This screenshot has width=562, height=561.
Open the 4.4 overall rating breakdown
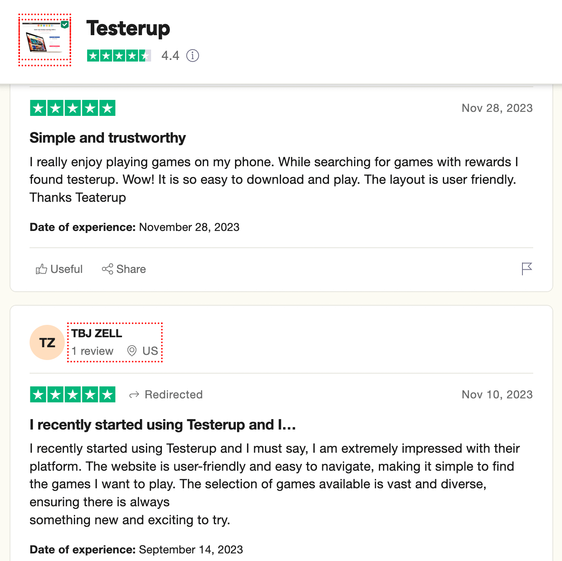pos(169,56)
